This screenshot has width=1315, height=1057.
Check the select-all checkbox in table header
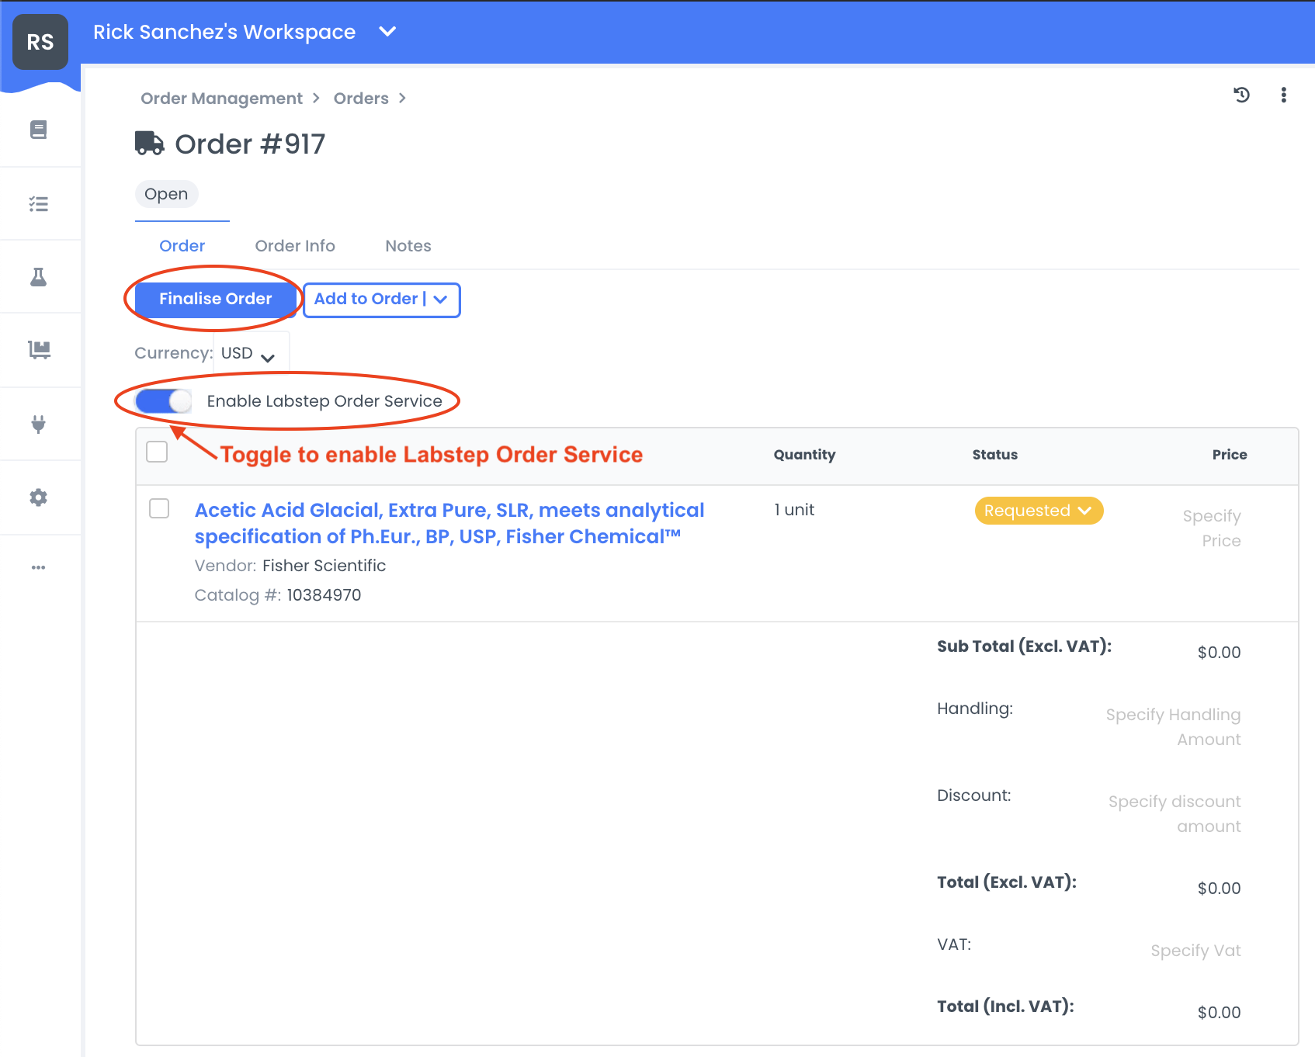click(156, 450)
